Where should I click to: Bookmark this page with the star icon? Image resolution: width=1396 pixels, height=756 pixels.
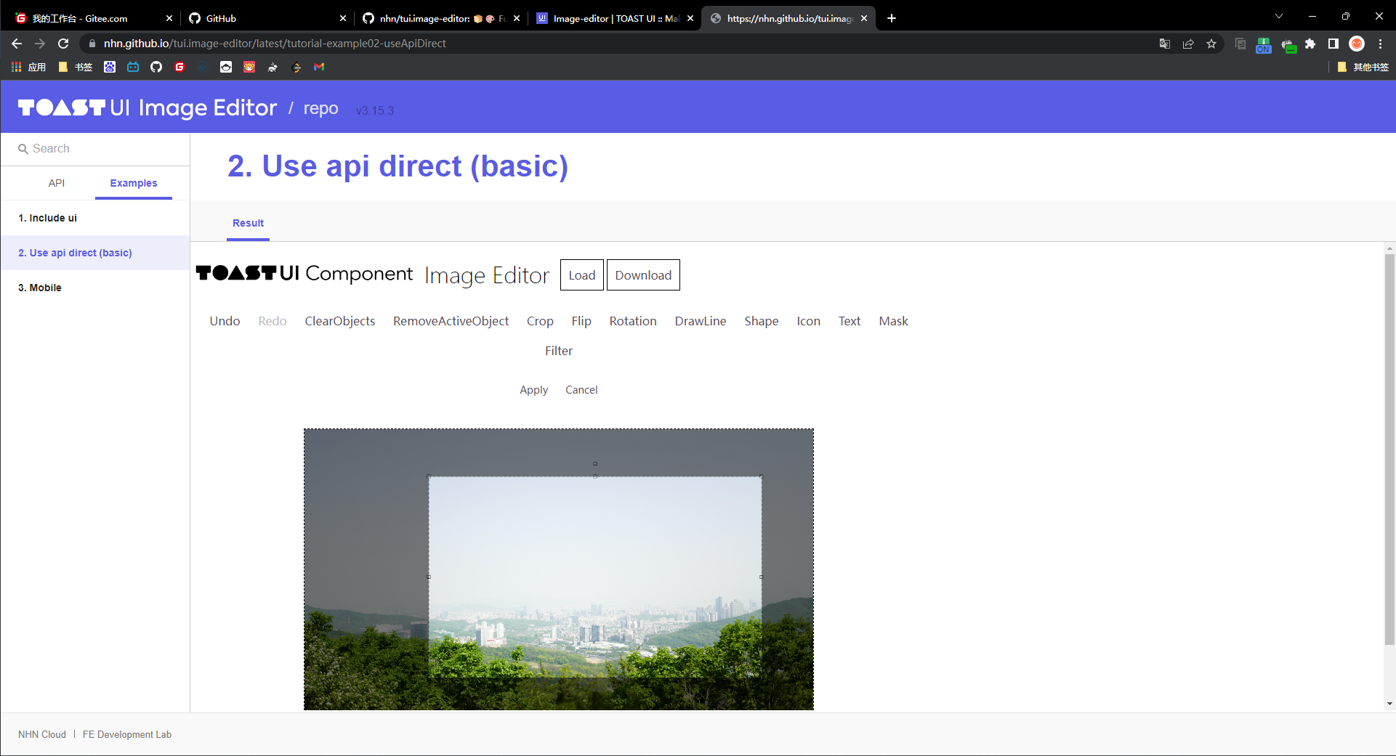pyautogui.click(x=1211, y=44)
